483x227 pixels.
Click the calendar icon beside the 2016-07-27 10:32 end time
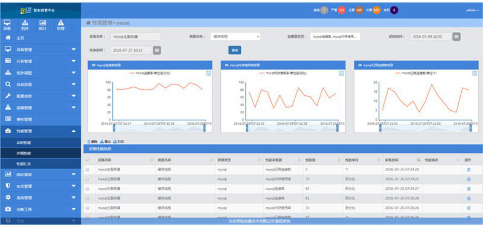[157, 50]
